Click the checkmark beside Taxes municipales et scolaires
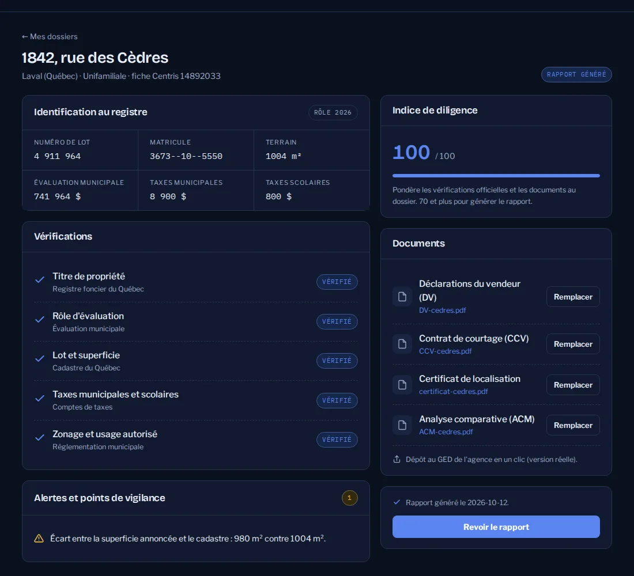Viewport: 634px width, 576px height. pyautogui.click(x=40, y=398)
